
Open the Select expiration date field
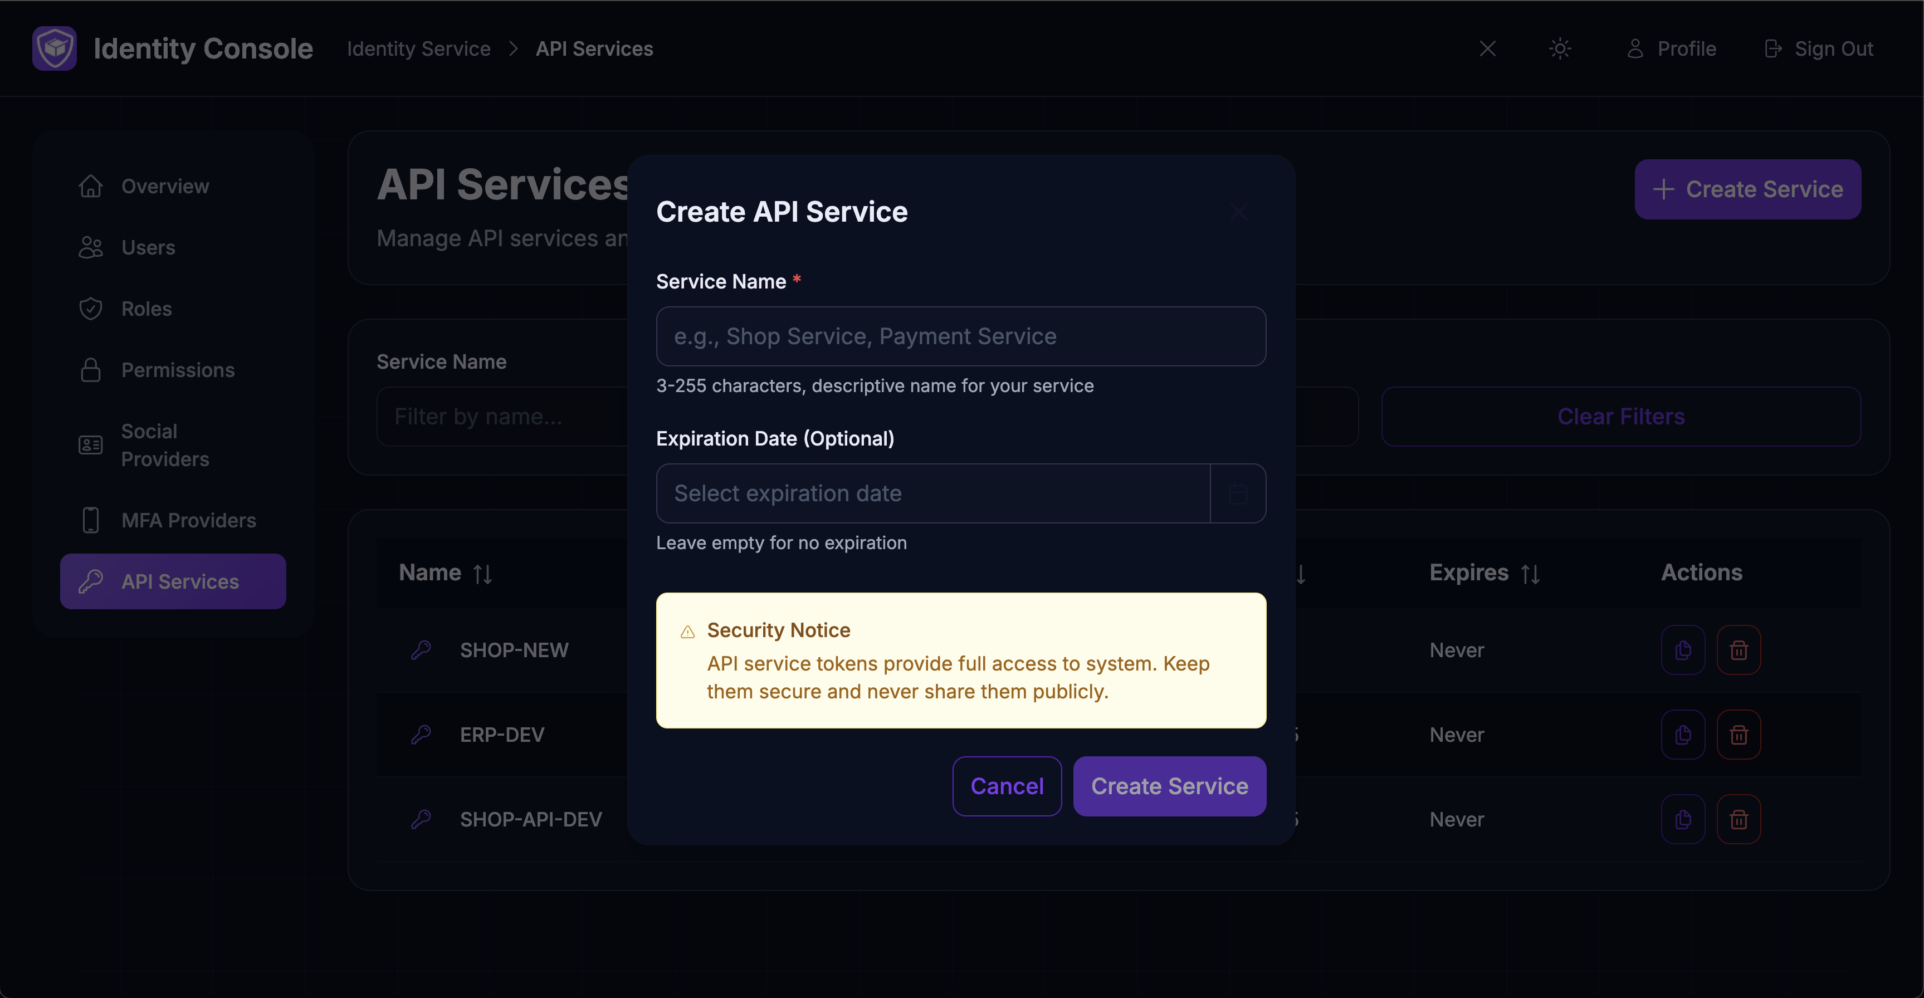pyautogui.click(x=931, y=493)
